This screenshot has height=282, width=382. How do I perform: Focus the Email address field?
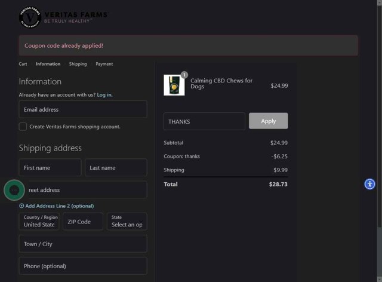pyautogui.click(x=83, y=109)
